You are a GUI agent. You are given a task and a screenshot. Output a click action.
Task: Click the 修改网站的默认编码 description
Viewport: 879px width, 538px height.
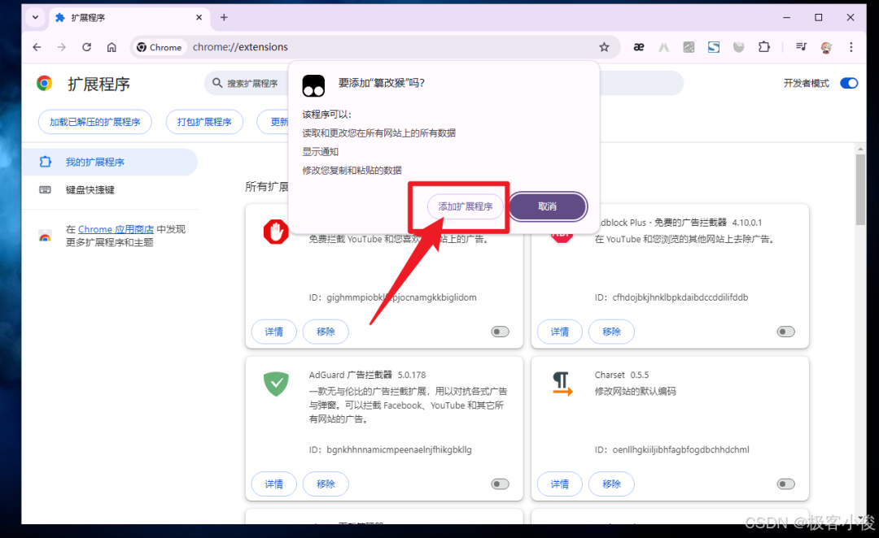(635, 391)
